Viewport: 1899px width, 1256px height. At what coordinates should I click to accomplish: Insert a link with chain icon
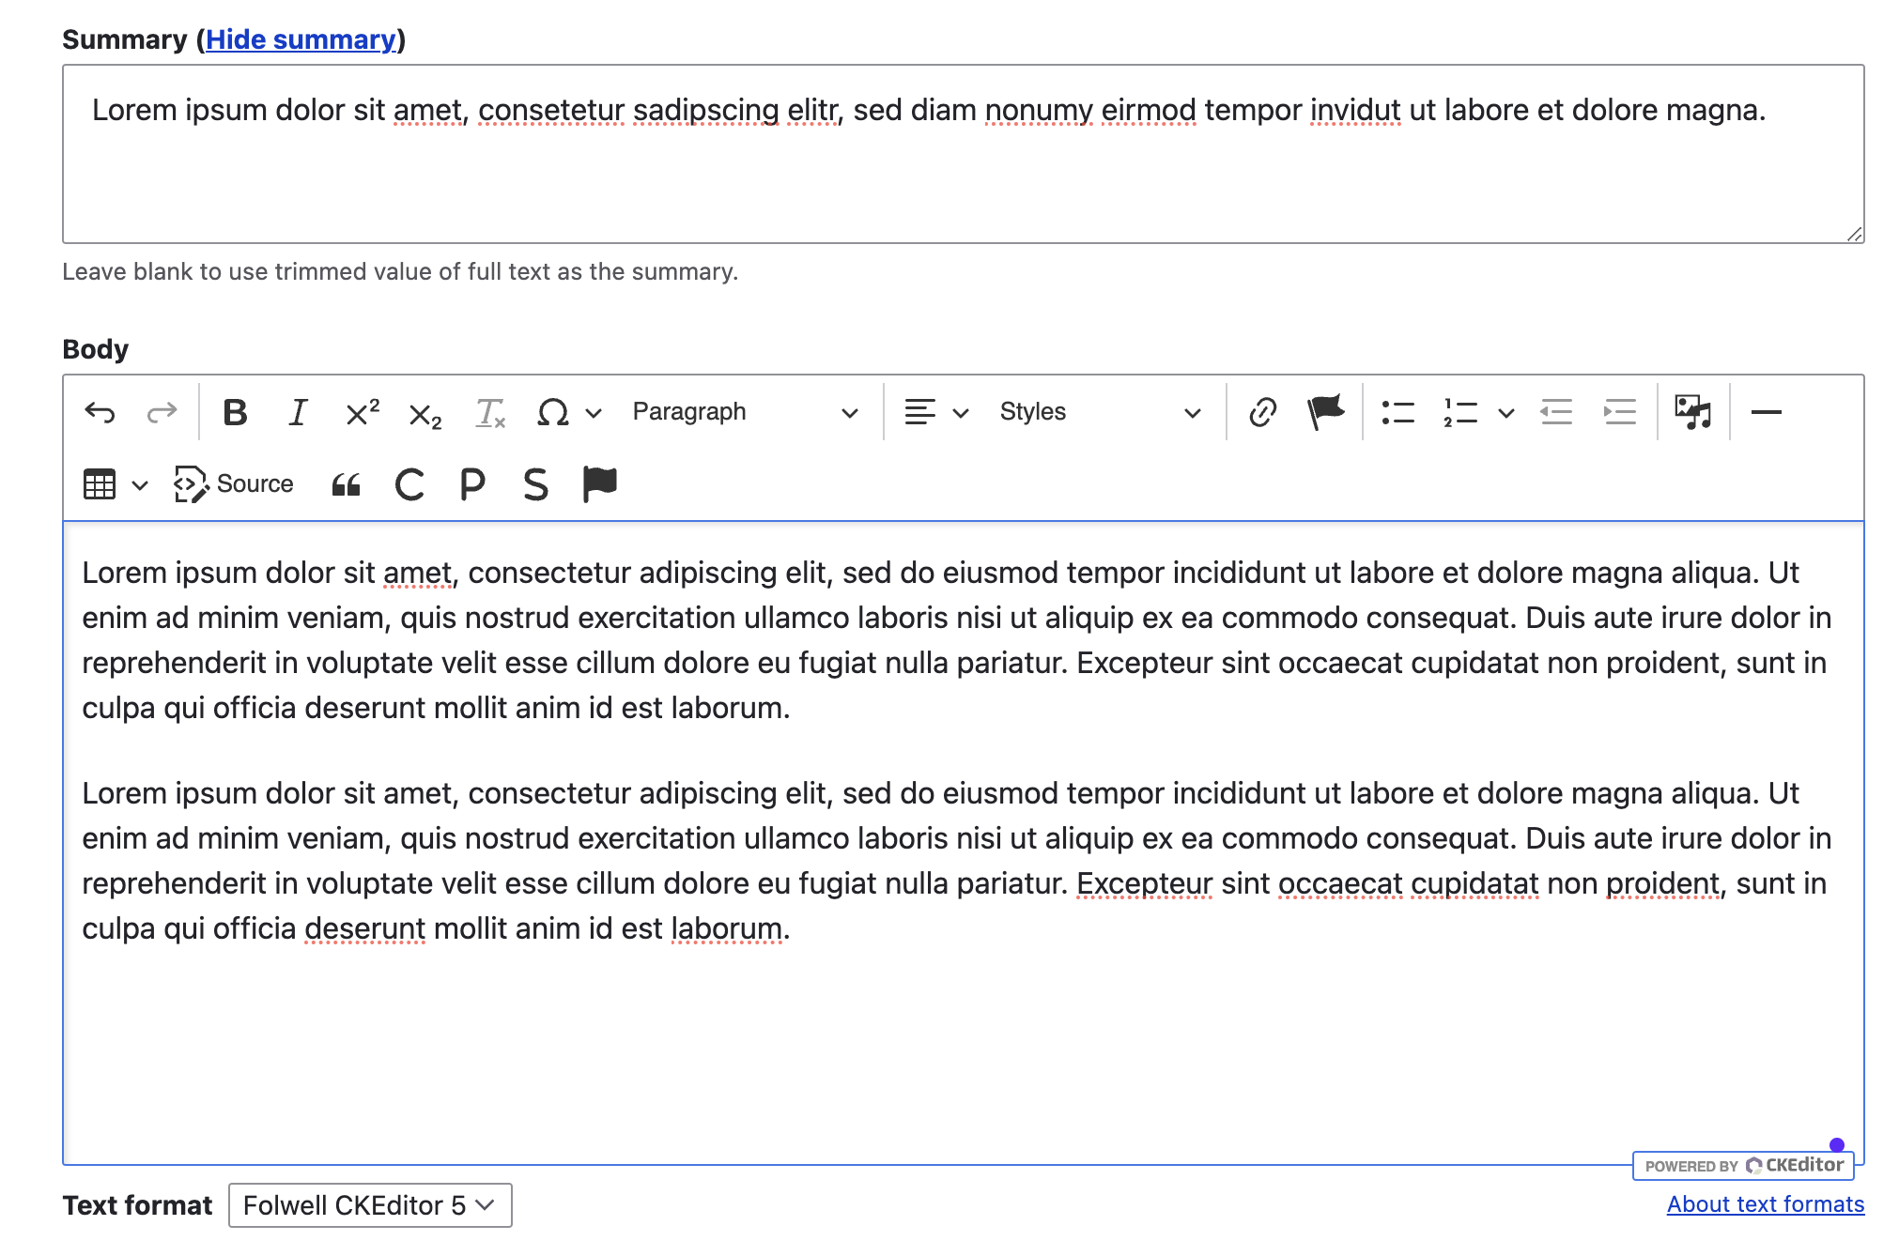1262,412
